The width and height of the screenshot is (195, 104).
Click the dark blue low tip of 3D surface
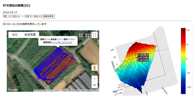(141, 91)
